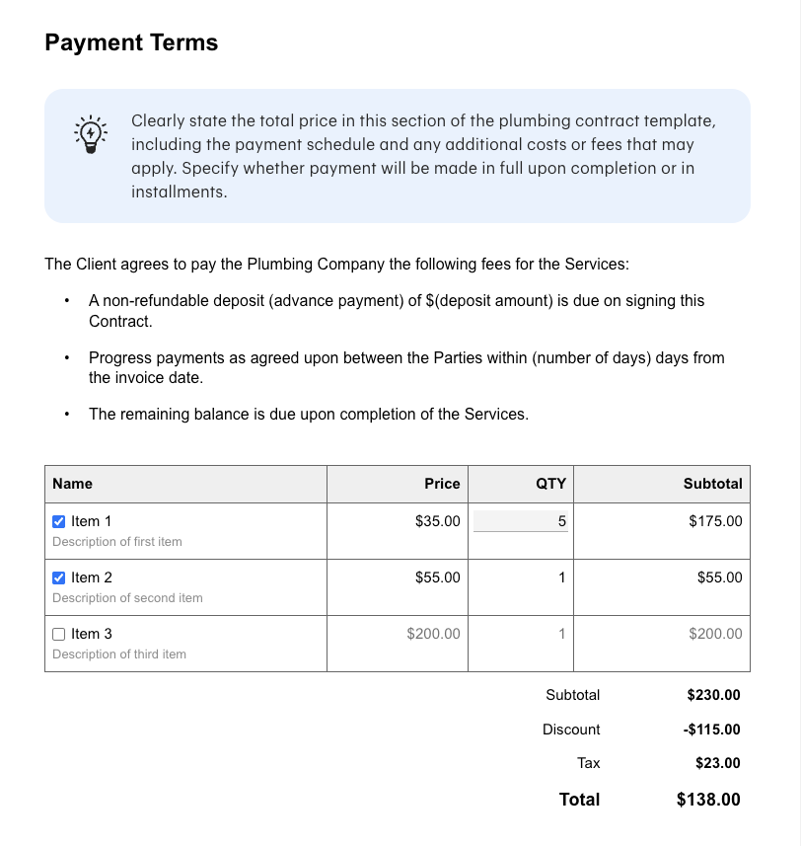Uncheck the Item 2 checkbox

click(x=58, y=577)
